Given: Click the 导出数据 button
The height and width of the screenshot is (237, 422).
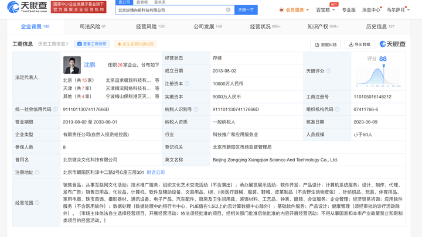Looking at the screenshot, I should [x=359, y=44].
